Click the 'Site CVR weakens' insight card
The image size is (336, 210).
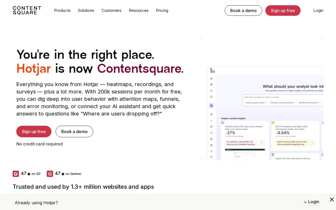point(295,135)
